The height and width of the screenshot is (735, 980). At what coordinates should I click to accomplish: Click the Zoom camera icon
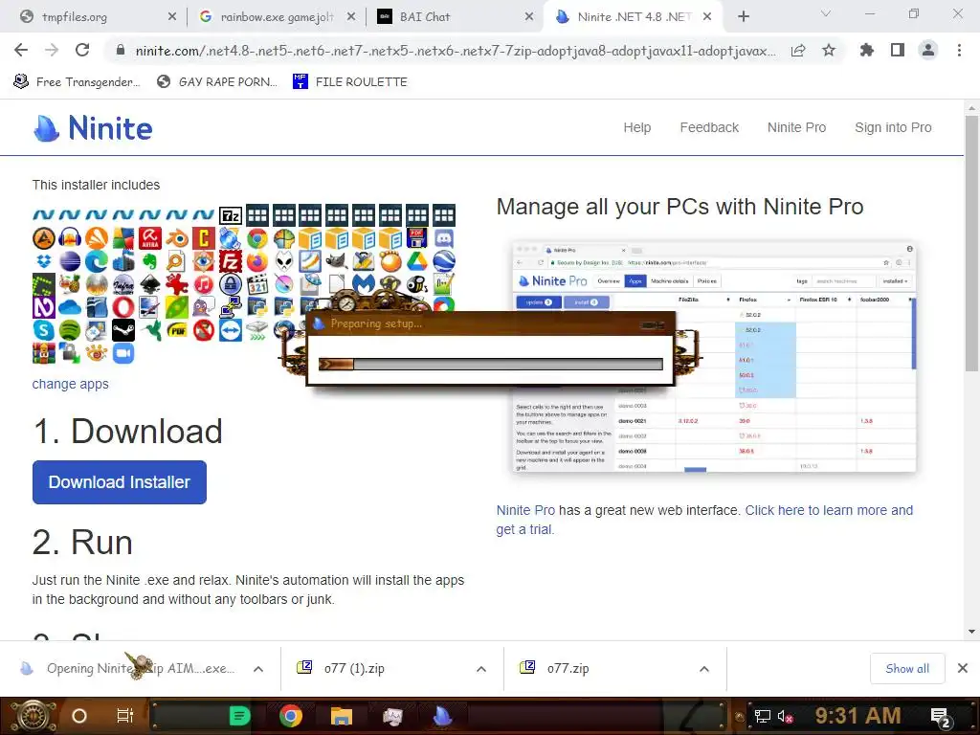click(123, 353)
